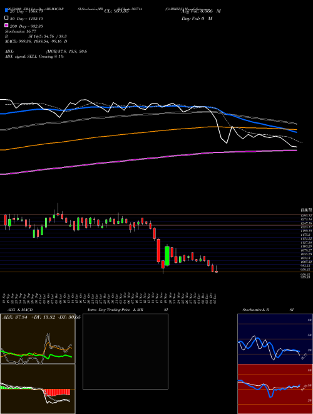This screenshot has height=414, width=313.
Task: Select the '50 Day = 1182.19' label
Action: [x=26, y=19]
